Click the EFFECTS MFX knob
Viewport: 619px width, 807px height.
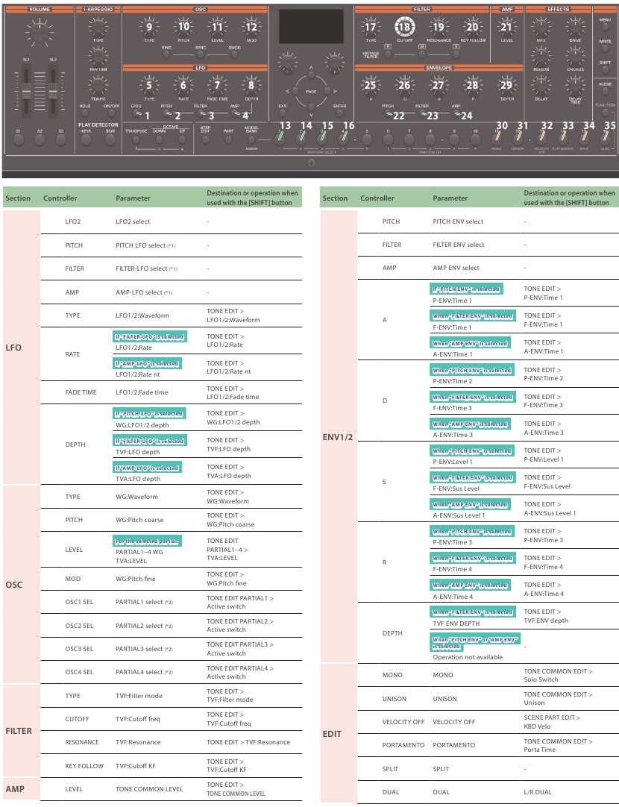pos(541,27)
